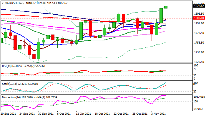
Task: Click the 103.4018 momentum scale value
Action: tap(199, 96)
